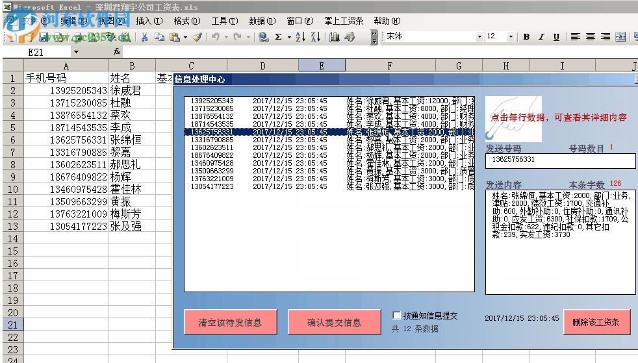The image size is (638, 363).
Task: Click the Cut scissors icon
Action: tap(144, 37)
